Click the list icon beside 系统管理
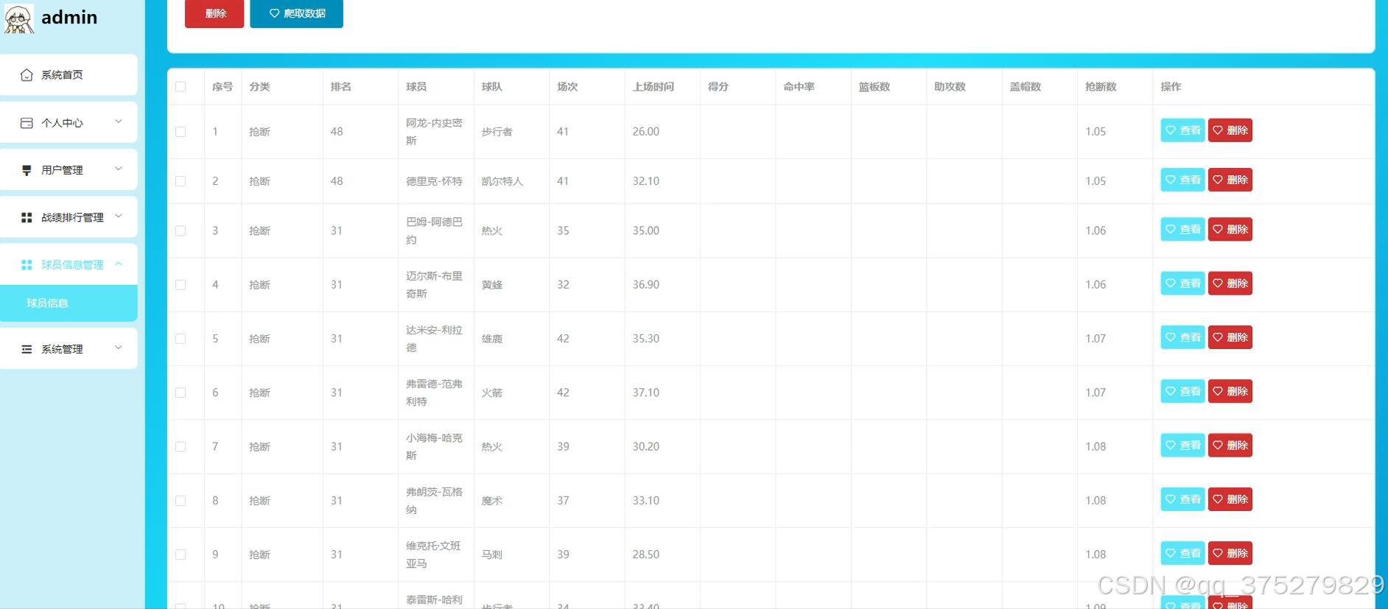 (x=27, y=349)
